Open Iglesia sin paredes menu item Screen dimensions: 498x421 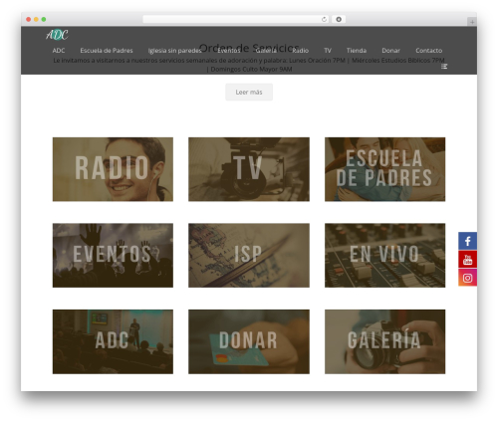[174, 51]
